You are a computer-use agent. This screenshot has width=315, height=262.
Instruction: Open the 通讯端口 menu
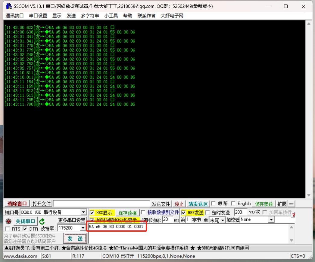point(14,16)
